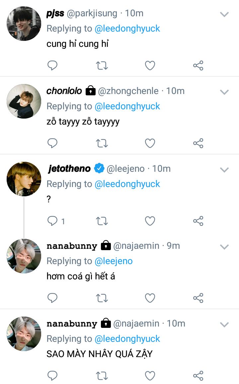239x384 pixels.
Task: Like nanabunny's "SAO MÀY NHÂY" tweet
Action: coord(150,376)
